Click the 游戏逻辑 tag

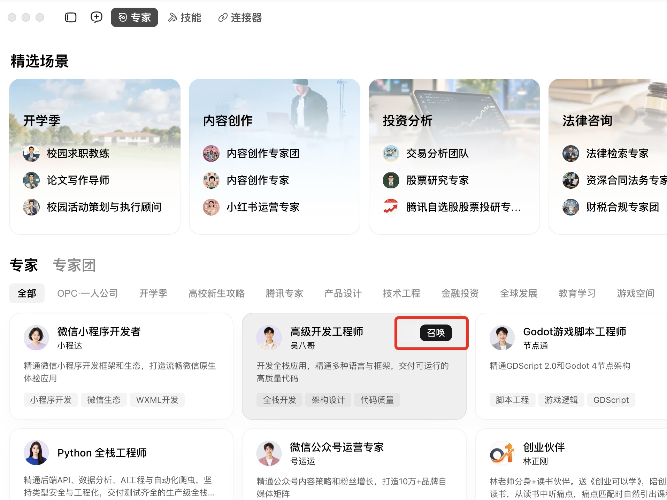point(561,400)
